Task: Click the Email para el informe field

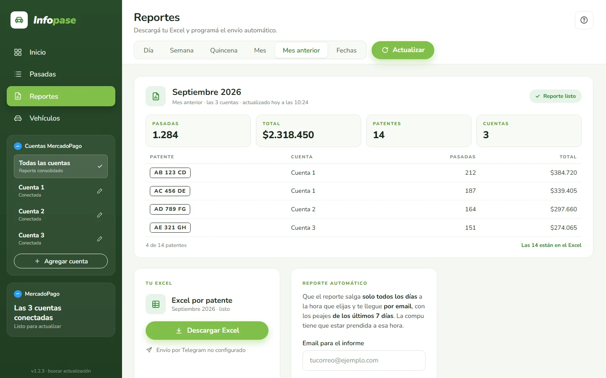Action: pyautogui.click(x=364, y=360)
